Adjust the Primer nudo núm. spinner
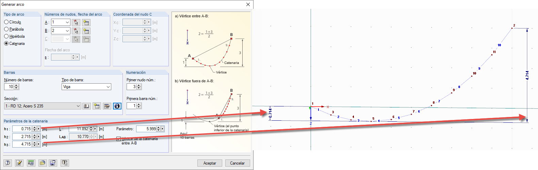Screen dimensions: 538x170 (x=138, y=87)
